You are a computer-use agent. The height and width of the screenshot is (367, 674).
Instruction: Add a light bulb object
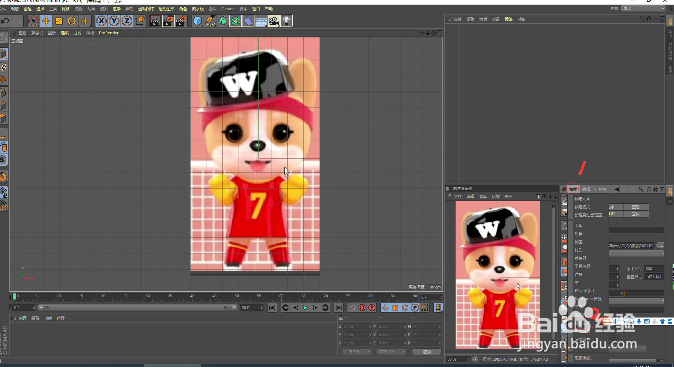tap(287, 21)
